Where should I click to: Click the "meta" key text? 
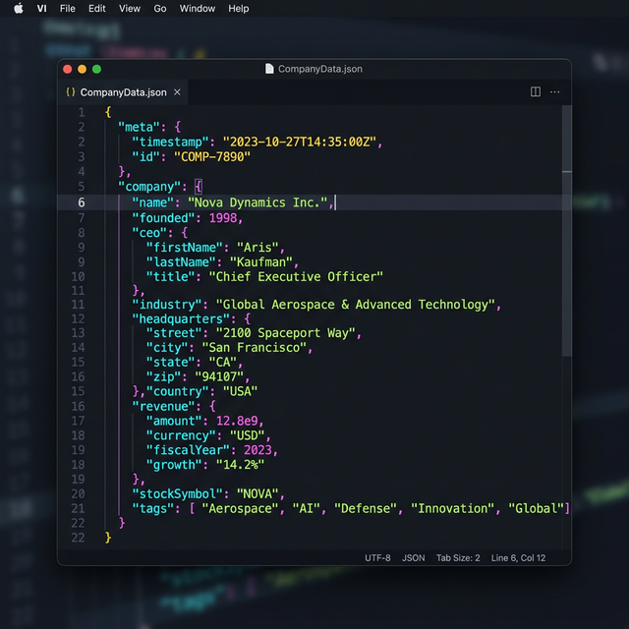(x=139, y=127)
